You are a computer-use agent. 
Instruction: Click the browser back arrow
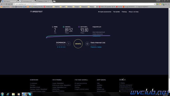(2, 4)
